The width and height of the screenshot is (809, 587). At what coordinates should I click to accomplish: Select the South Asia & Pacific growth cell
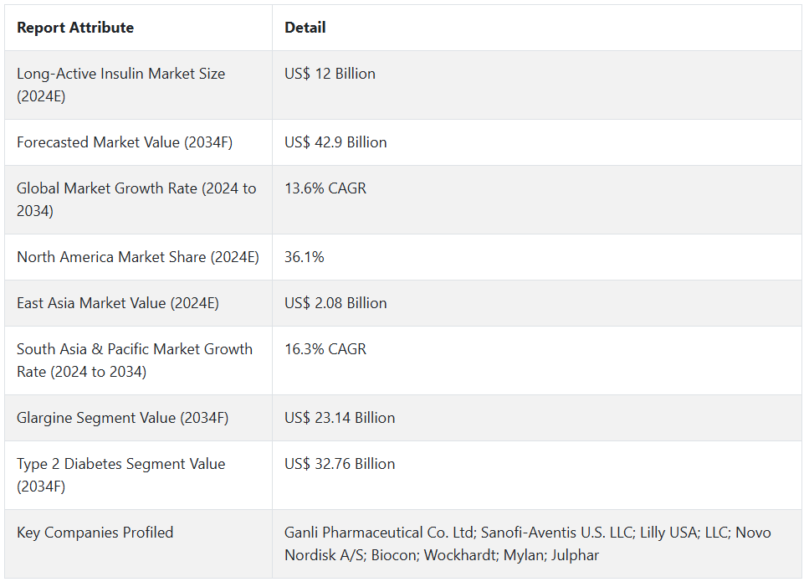coord(135,360)
